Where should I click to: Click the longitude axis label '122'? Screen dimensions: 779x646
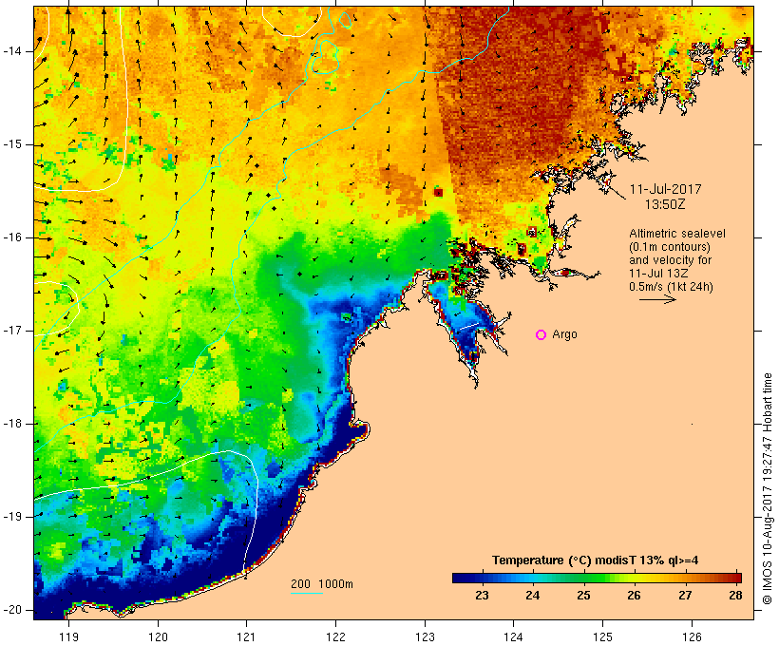tap(336, 636)
